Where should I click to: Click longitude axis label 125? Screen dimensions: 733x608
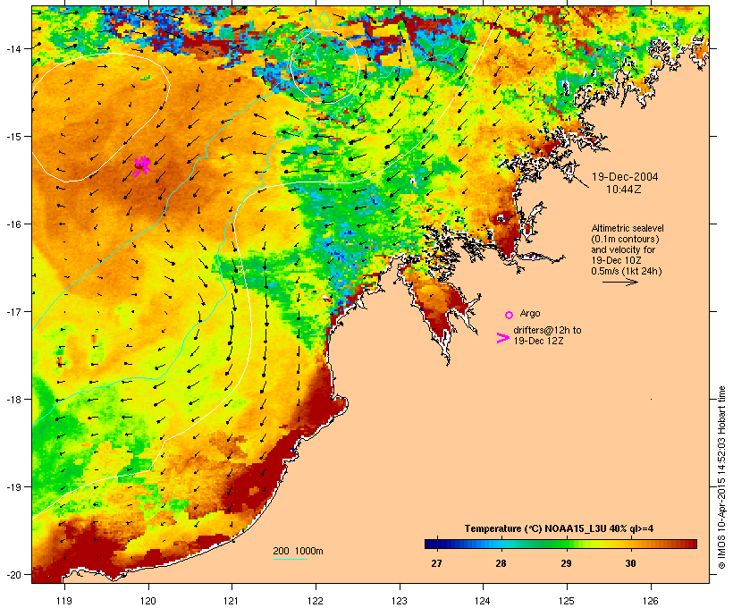click(x=567, y=601)
